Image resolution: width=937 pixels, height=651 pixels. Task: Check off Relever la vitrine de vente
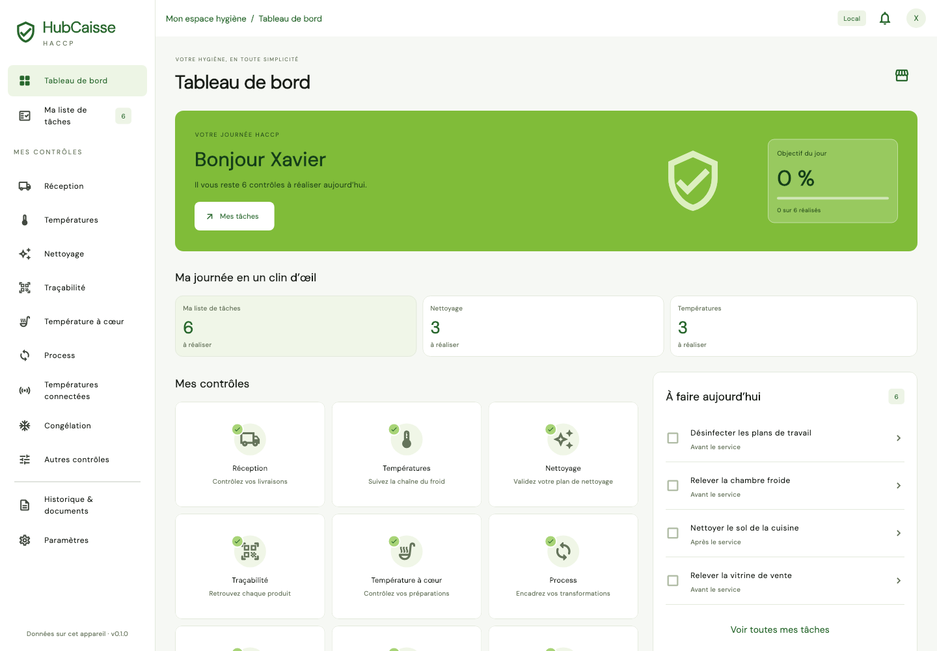[x=673, y=581]
